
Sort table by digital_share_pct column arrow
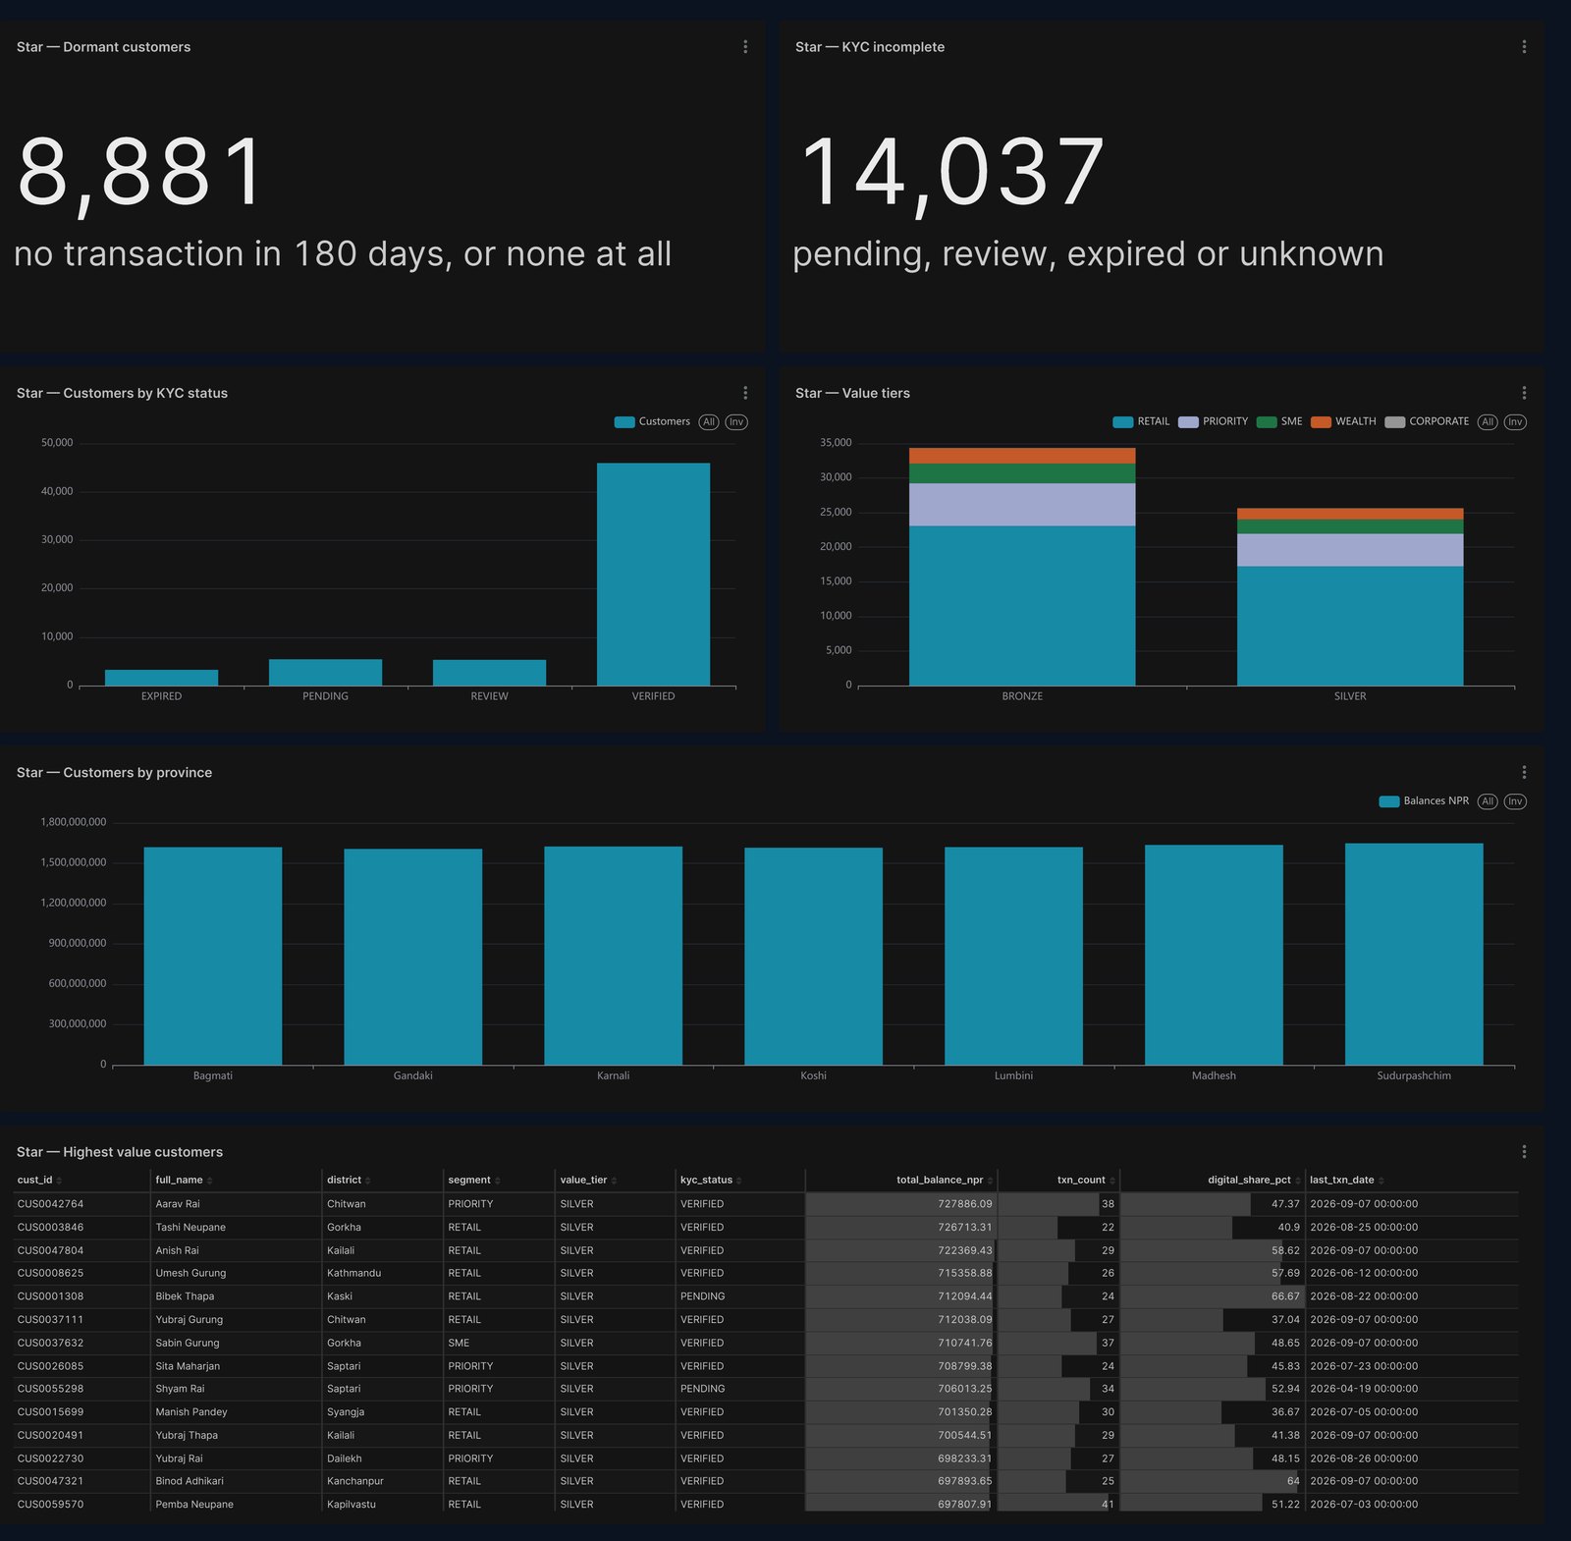point(1298,1181)
